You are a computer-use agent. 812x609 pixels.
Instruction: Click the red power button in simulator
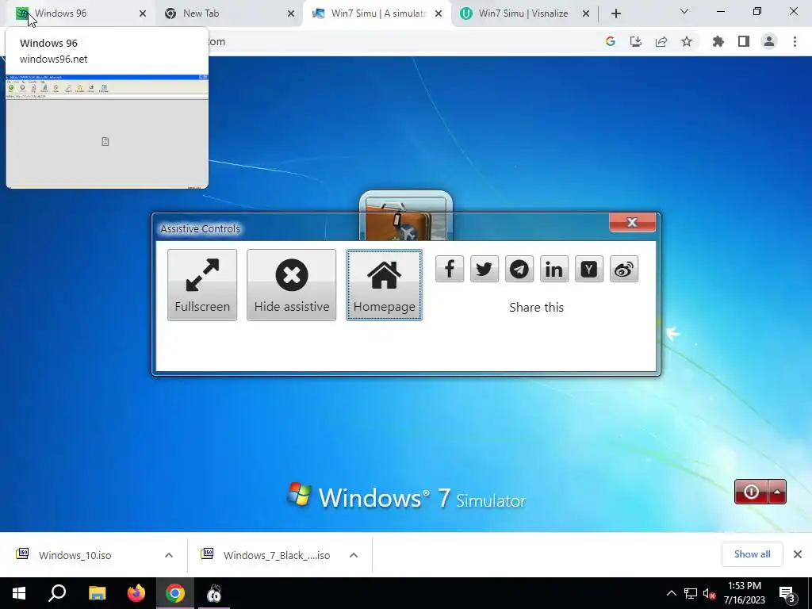751,492
